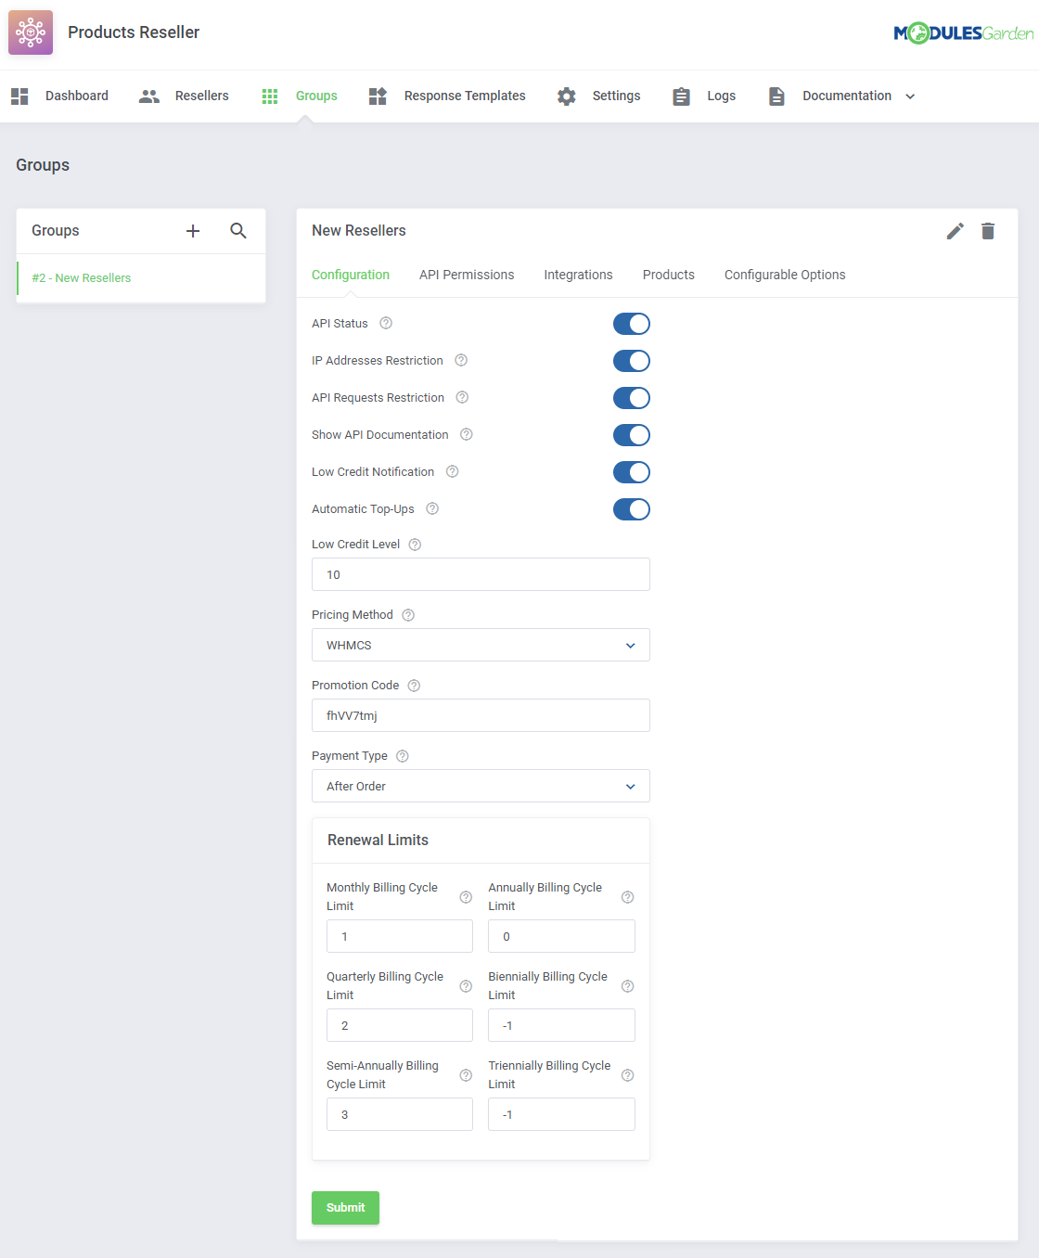Toggle the API Requests Restriction switch

click(632, 398)
